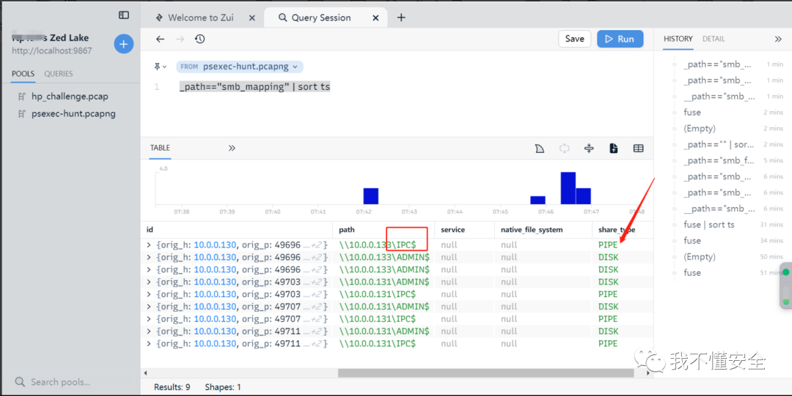Open the QUERIES sidebar tab

point(59,74)
